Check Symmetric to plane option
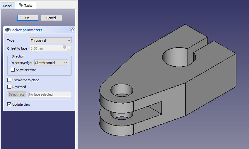 (x=9, y=80)
